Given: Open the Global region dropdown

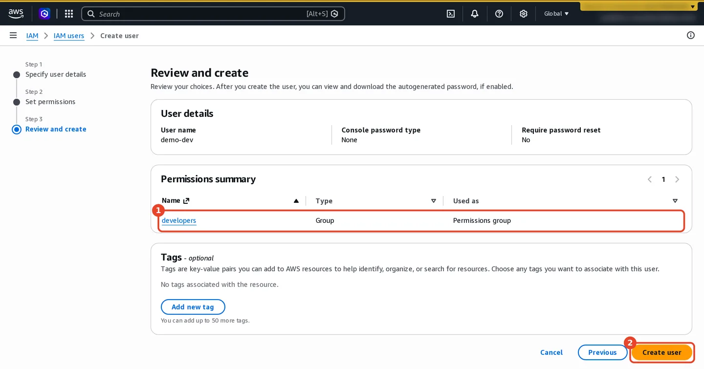Looking at the screenshot, I should point(556,14).
